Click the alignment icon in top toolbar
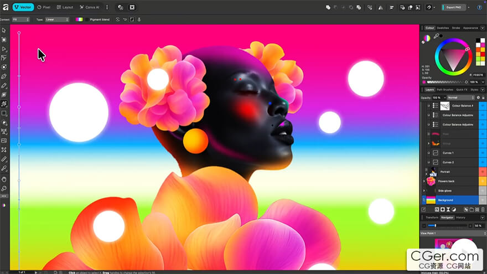 pos(392,7)
